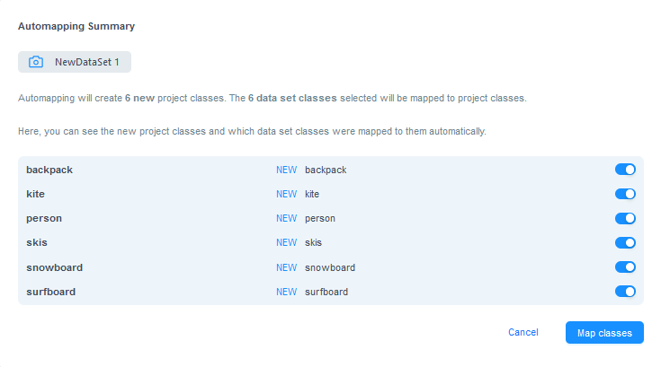Toggle the snowboard class mapping

(625, 267)
